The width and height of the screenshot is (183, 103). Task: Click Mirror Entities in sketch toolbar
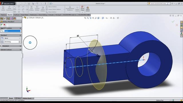[51, 7]
